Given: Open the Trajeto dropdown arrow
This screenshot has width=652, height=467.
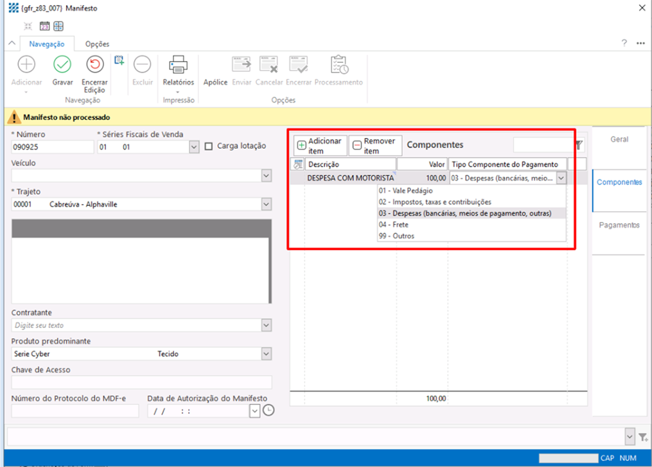Looking at the screenshot, I should [266, 205].
